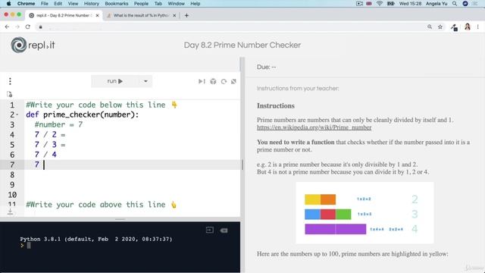Open Spotlight search in menu bar
The width and height of the screenshot is (485, 273).
click(455, 3)
